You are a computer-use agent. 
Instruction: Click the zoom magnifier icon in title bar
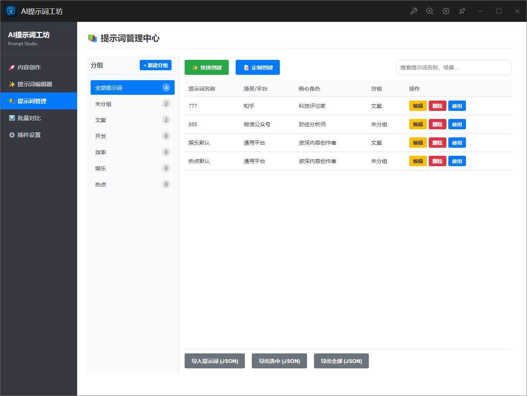tap(430, 11)
